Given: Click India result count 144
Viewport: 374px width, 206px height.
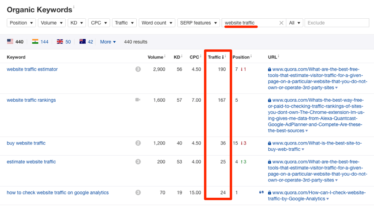Looking at the screenshot, I should pyautogui.click(x=44, y=42).
